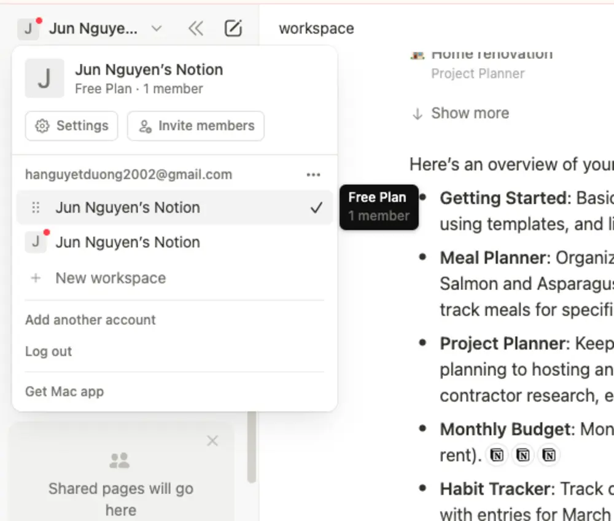Viewport: 614px width, 521px height.
Task: Create a new page with the compose icon
Action: coord(233,29)
